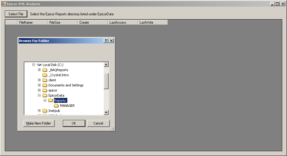Click the FileSize column header
The height and width of the screenshot is (156, 287).
(x=62, y=22)
